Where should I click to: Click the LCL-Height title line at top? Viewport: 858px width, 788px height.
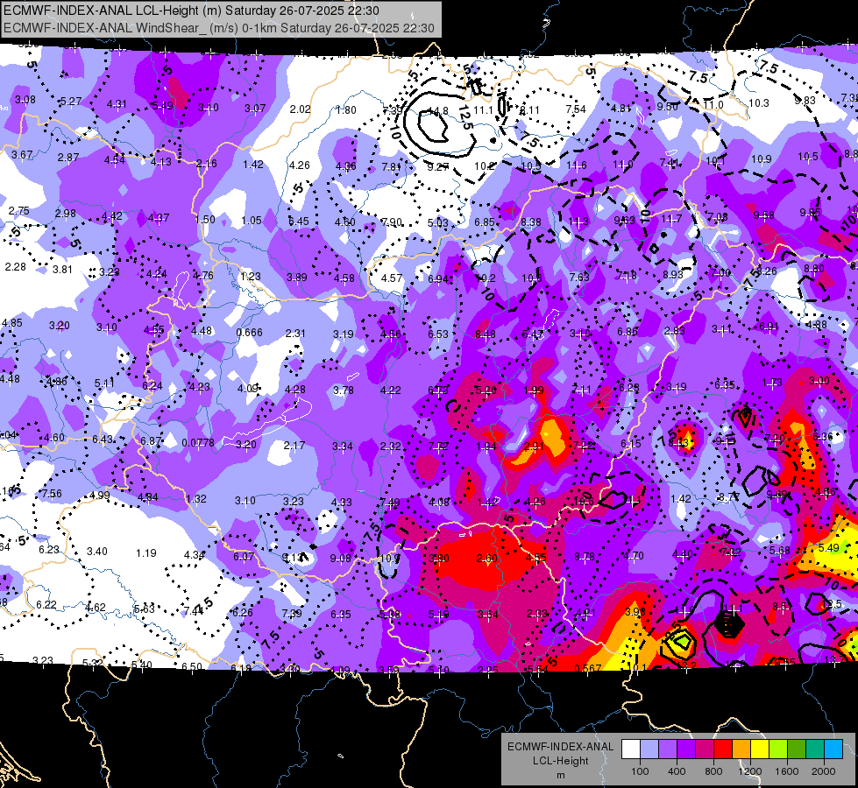click(191, 11)
